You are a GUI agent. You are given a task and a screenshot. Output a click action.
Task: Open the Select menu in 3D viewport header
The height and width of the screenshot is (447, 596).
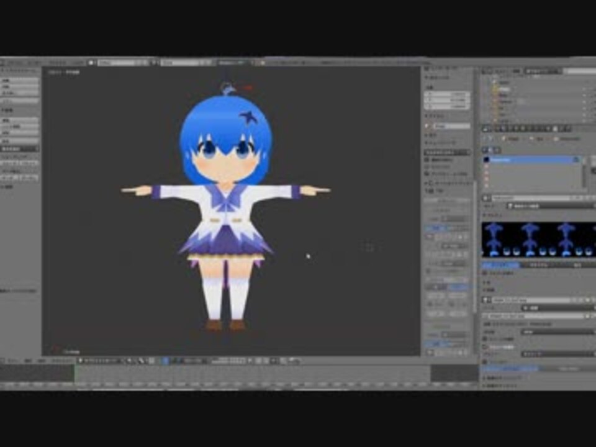click(28, 361)
